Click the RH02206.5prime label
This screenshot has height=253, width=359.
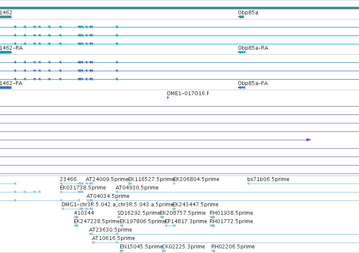tap(233, 247)
